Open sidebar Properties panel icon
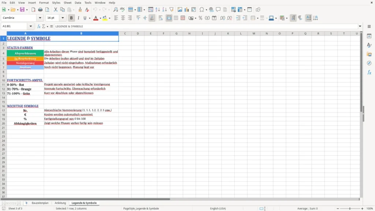This screenshot has width=375, height=211. pos(369,36)
